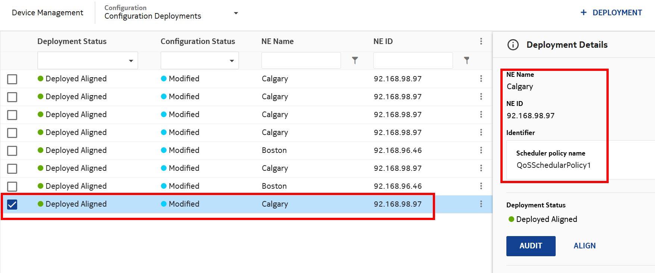Open the more options menu for the selected row
The height and width of the screenshot is (273, 655).
481,204
